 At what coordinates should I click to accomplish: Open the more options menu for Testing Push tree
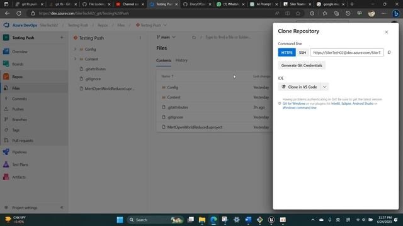coord(140,38)
